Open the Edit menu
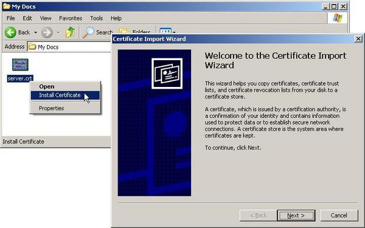The width and height of the screenshot is (365, 228). [27, 18]
